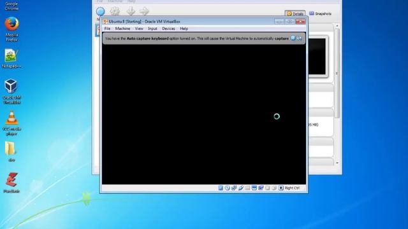Click the shared folders status bar indicator
The height and width of the screenshot is (229, 408).
point(247,188)
